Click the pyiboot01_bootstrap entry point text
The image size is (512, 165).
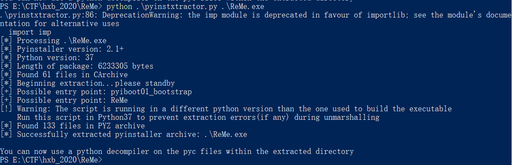(151, 92)
